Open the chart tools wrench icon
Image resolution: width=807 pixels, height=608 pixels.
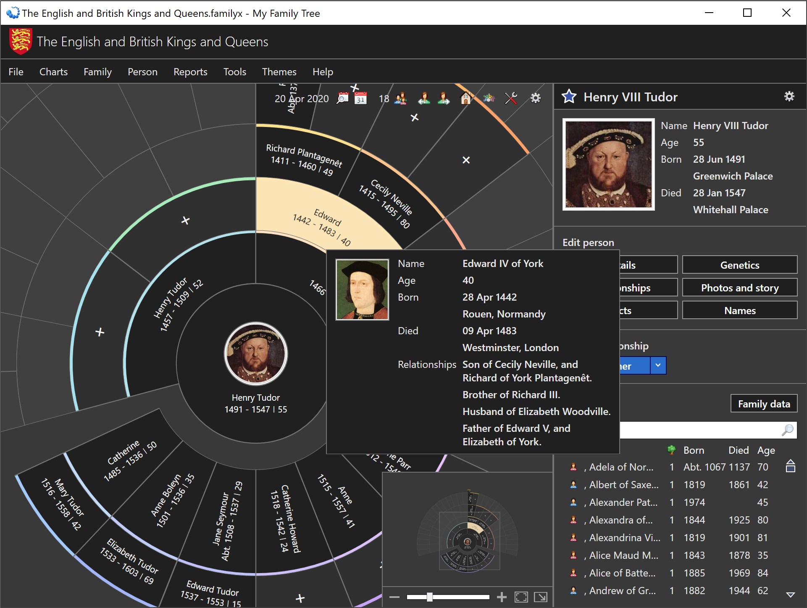coord(511,98)
